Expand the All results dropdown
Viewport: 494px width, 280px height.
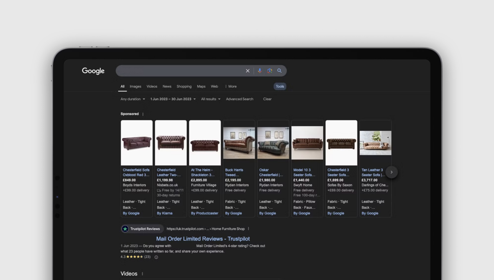coord(211,99)
